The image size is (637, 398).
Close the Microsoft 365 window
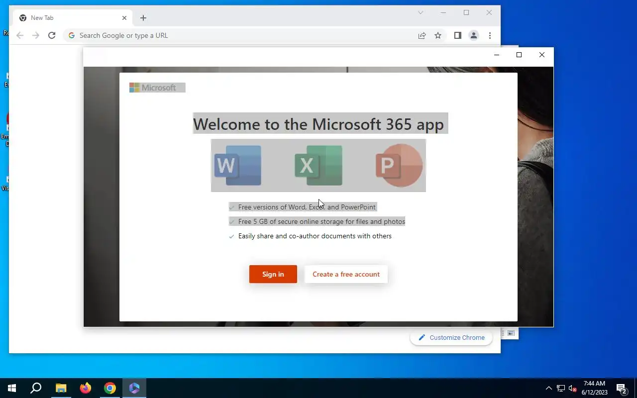point(542,55)
